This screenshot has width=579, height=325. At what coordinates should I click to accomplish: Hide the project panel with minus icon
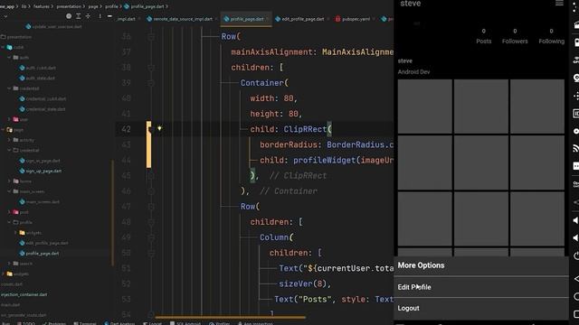(109, 16)
